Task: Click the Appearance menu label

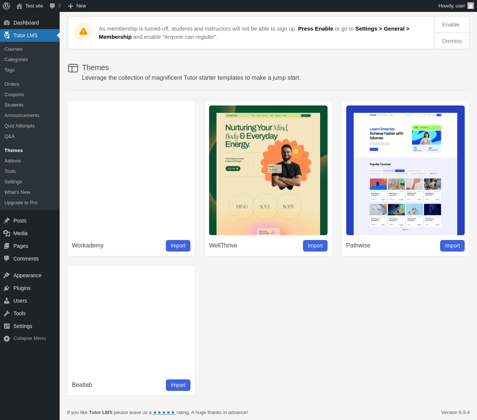Action: click(x=28, y=275)
